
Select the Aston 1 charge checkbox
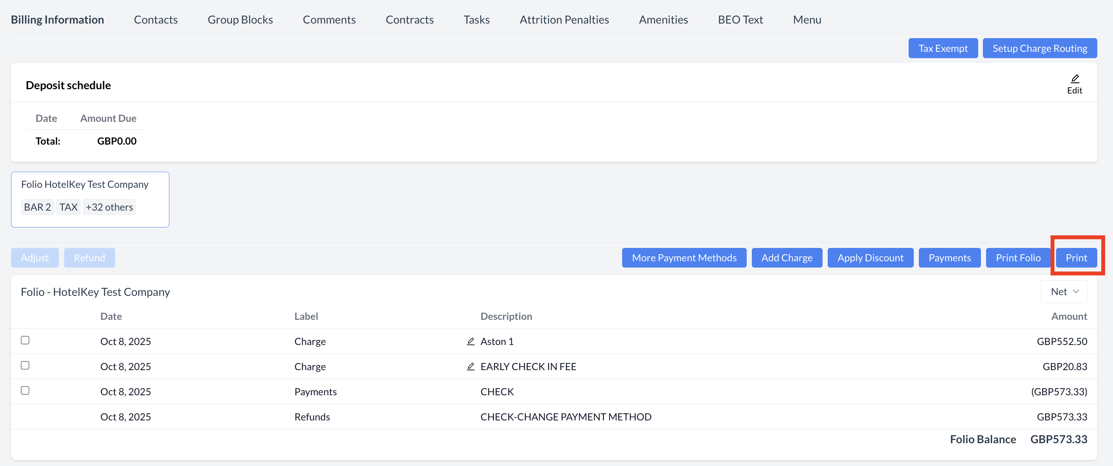coord(25,340)
